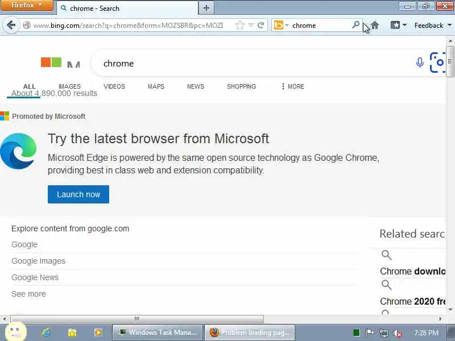
Task: Click the Bing search query field
Action: click(255, 63)
